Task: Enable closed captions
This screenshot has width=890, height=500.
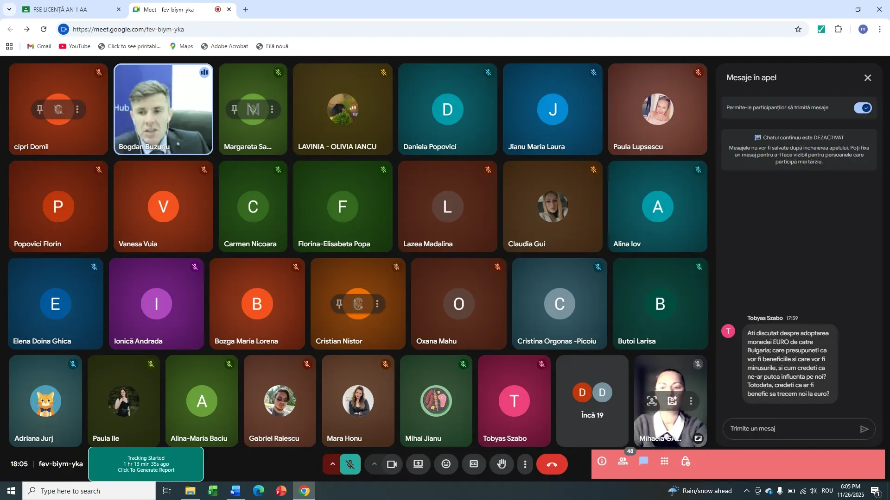Action: pos(473,464)
